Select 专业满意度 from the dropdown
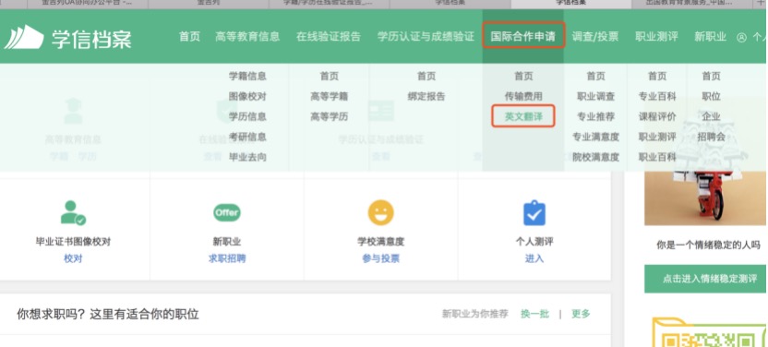Screen dimensions: 768x347 pyautogui.click(x=595, y=137)
